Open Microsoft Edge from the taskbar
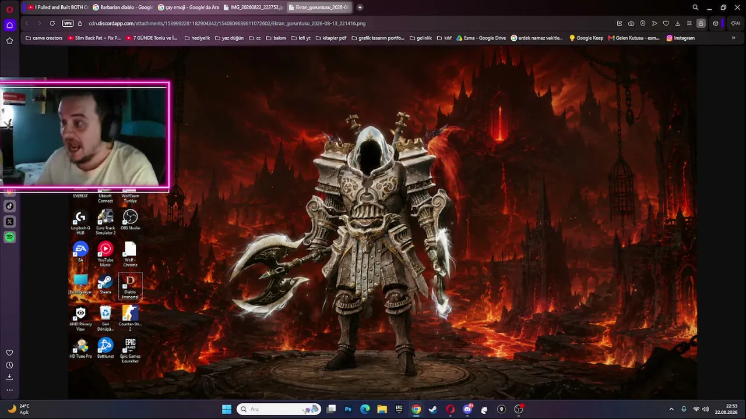Screen dimensions: 746x419 click(x=365, y=409)
